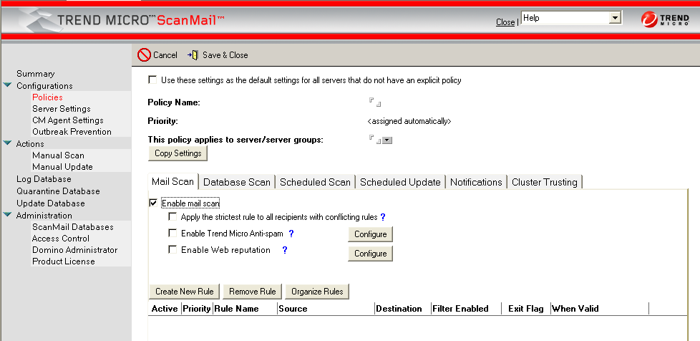Click the Copy Settings button

click(x=178, y=153)
